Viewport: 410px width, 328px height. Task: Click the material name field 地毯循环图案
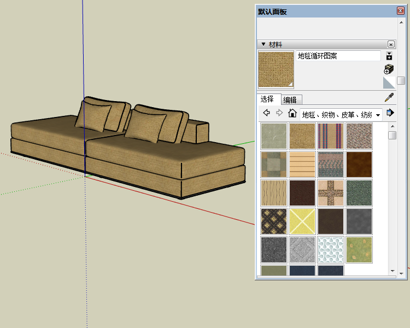338,56
